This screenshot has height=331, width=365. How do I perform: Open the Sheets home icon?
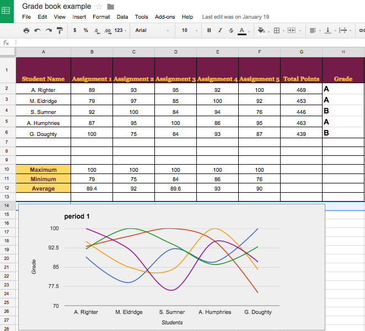(8, 11)
